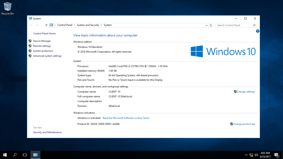Open the Windows Start menu
This screenshot has height=159, width=283.
pos(5,155)
